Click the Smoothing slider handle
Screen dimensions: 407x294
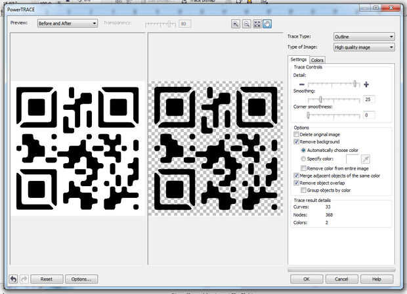coord(321,99)
